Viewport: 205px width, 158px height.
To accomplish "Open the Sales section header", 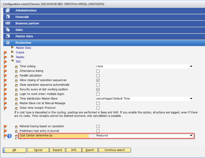I will click(x=19, y=30).
